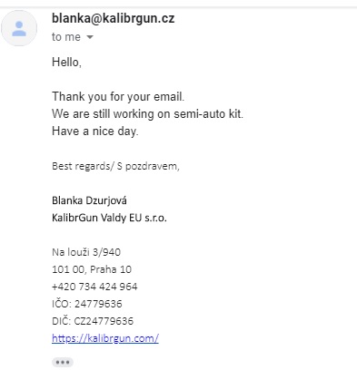Screen dimensions: 357x370
Task: Click sender address blanka@kalibrgun.cz
Action: click(x=114, y=18)
